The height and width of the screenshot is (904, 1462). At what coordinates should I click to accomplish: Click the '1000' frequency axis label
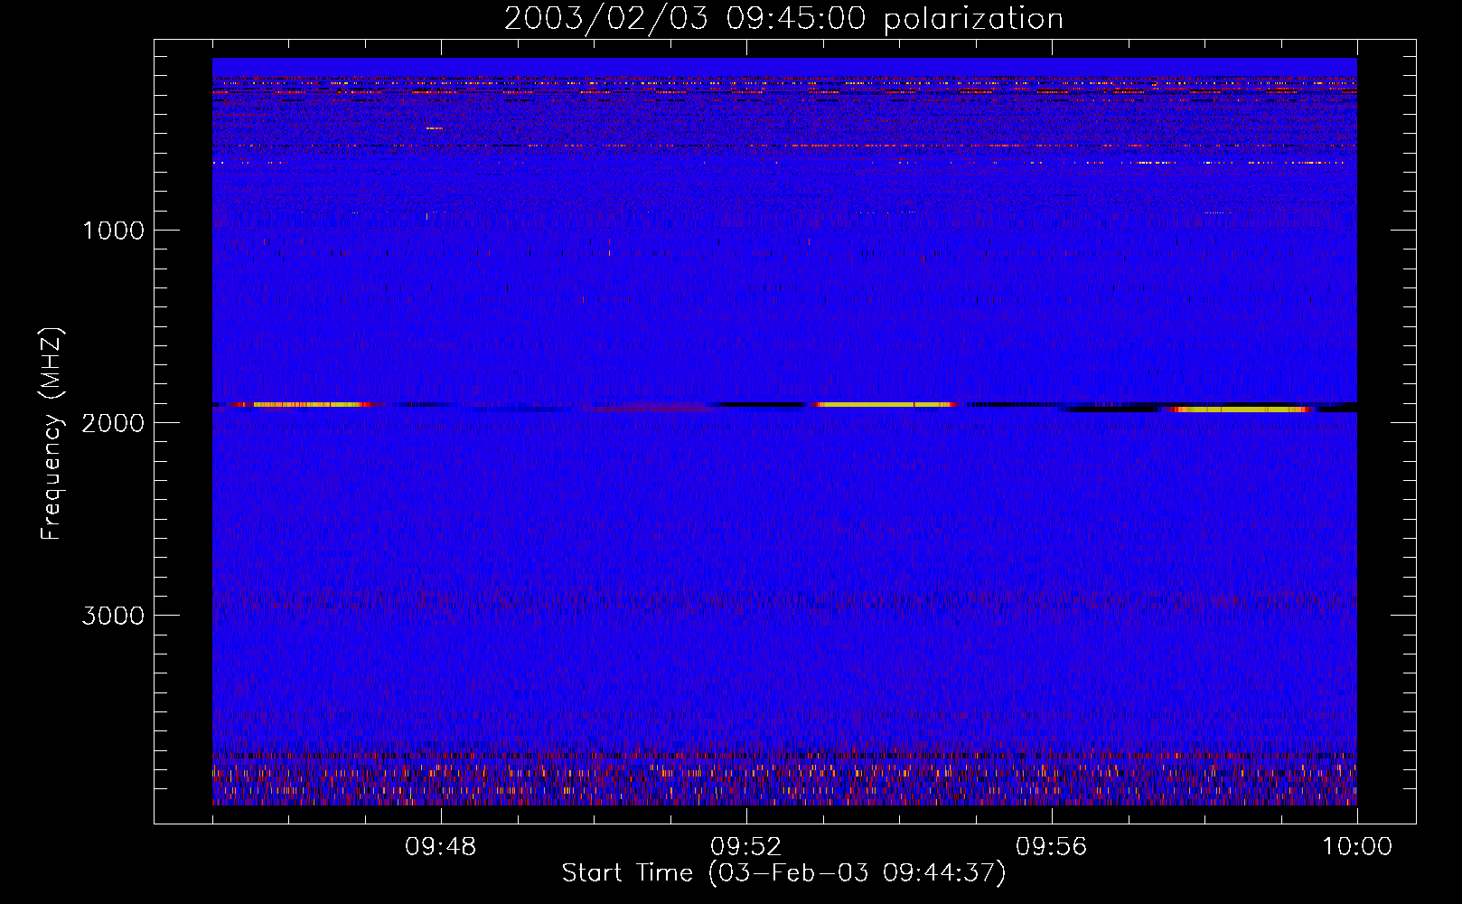click(113, 231)
